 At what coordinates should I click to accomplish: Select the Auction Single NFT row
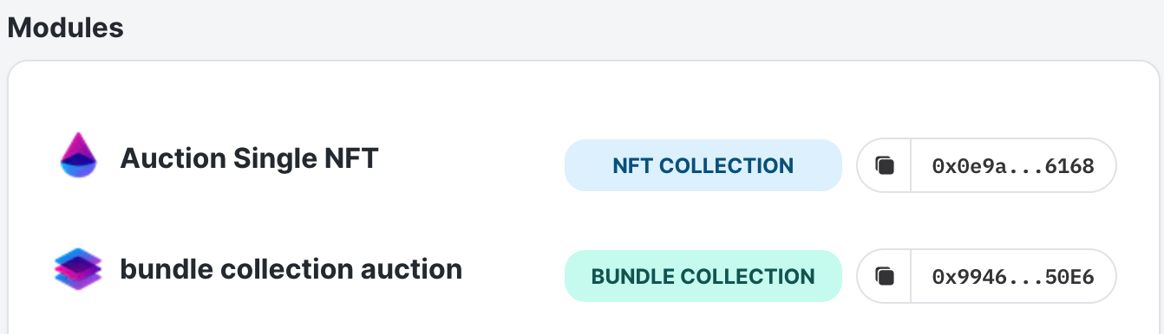(x=584, y=164)
